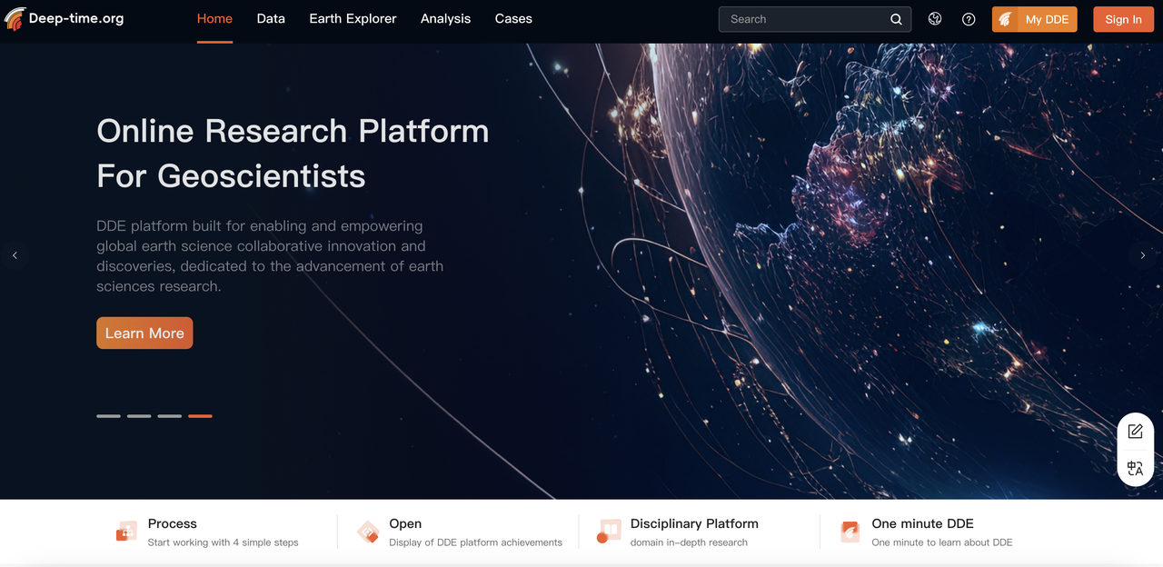Select the third carousel indicator
1163x567 pixels.
(170, 415)
